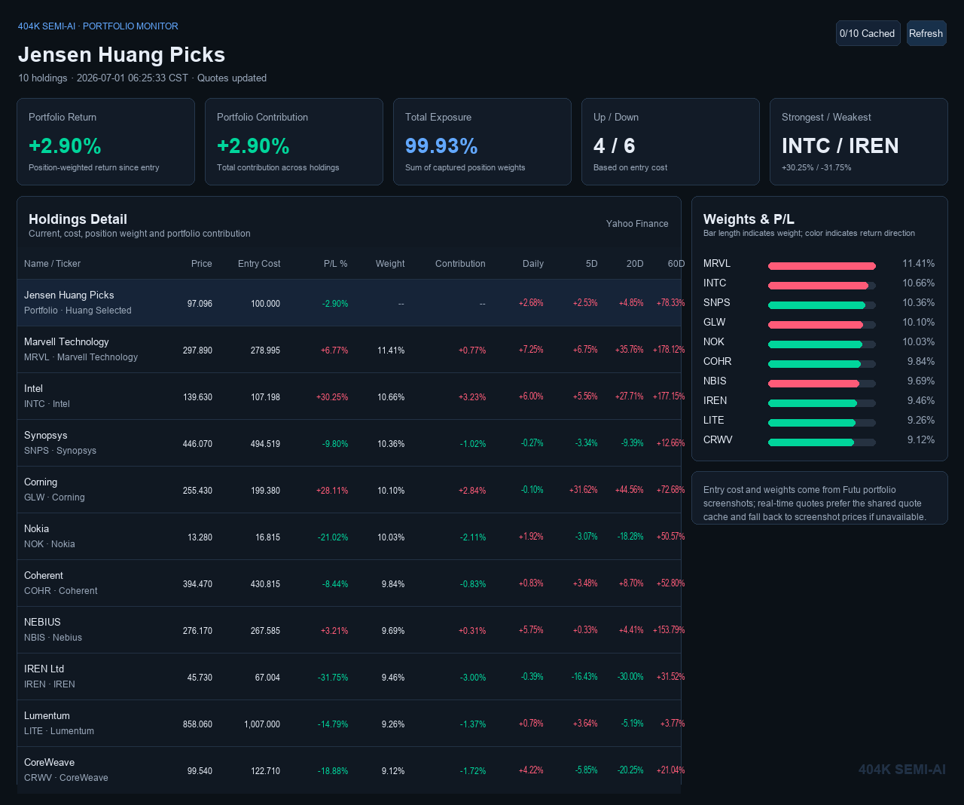Click the Portfolio Contribution card
The height and width of the screenshot is (805, 964).
pyautogui.click(x=294, y=142)
